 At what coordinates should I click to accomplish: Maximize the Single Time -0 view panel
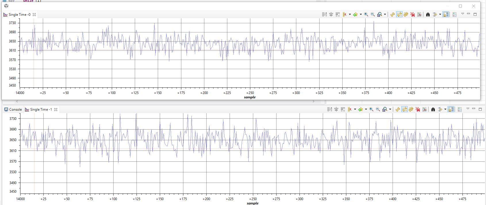475,14
